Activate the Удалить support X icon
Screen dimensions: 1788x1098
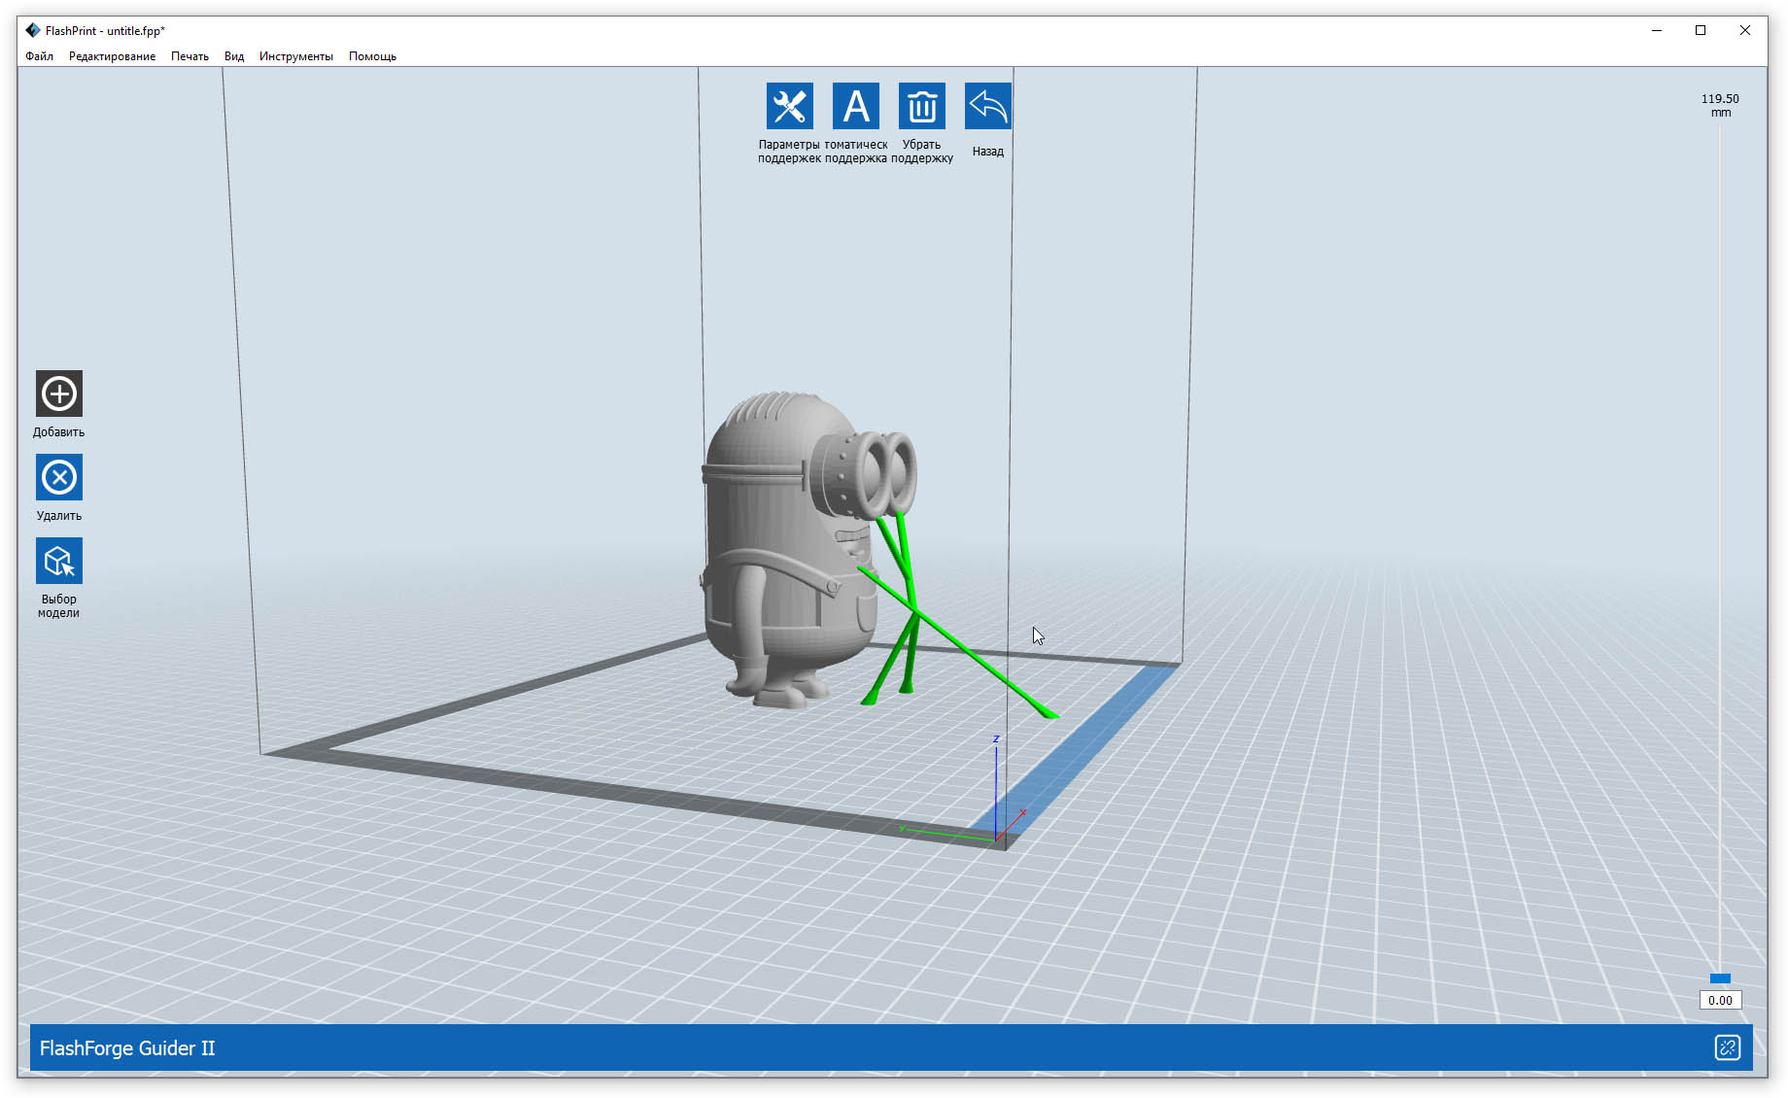tap(59, 477)
